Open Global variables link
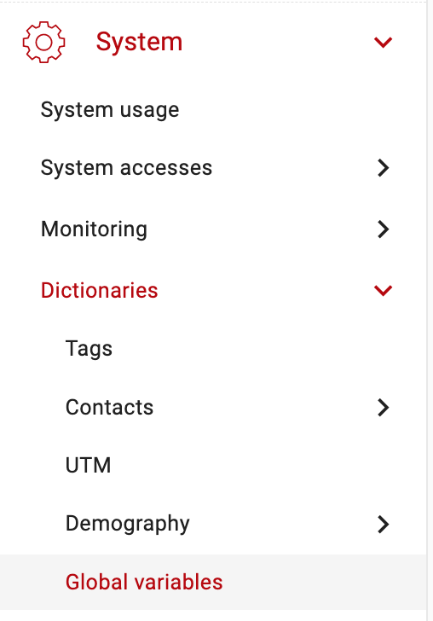The image size is (433, 621). [144, 582]
